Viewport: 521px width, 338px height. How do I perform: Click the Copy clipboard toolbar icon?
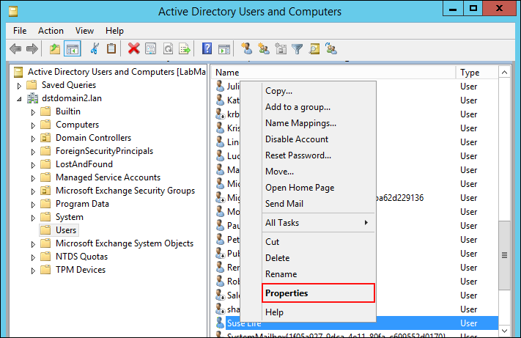111,49
